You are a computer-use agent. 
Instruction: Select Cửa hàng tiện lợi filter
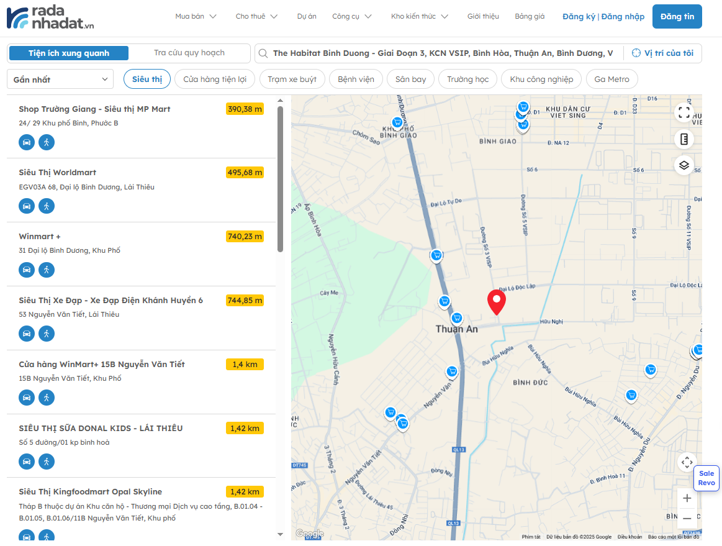(x=215, y=80)
